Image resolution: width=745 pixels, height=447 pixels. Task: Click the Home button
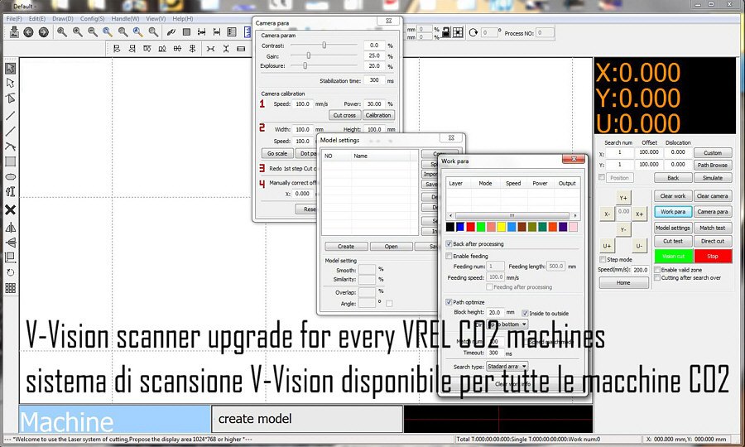pyautogui.click(x=623, y=282)
